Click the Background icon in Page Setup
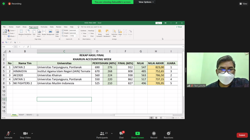Image resolution: width=250 pixels, height=140 pixels. (x=50, y=32)
